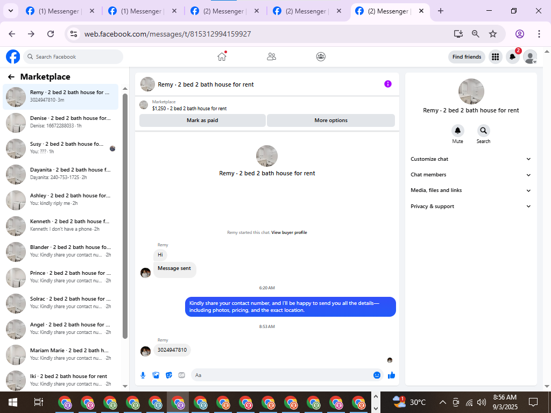Mute this chat with bell icon
Viewport: 551px width, 413px height.
point(457,131)
